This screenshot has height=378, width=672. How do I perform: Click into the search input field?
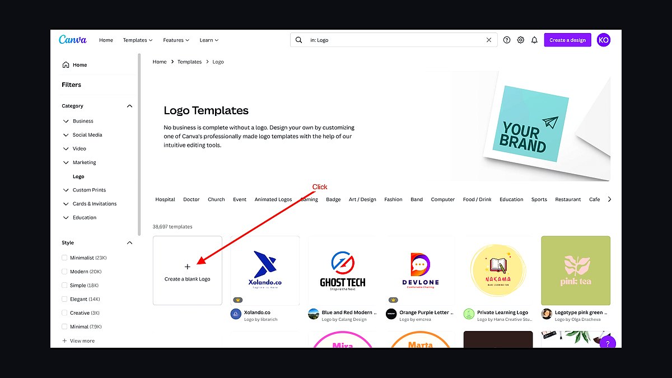395,40
